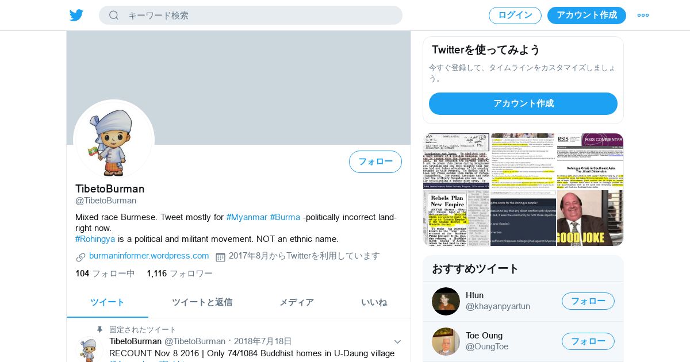
Task: Click the Twitter bird logo
Action: 76,15
